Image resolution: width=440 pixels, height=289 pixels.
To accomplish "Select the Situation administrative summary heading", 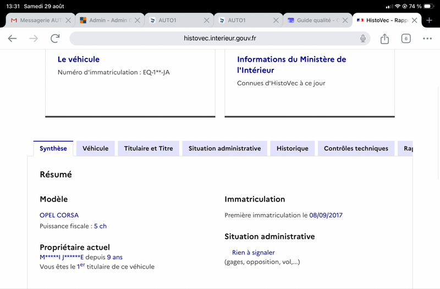I will (269, 237).
